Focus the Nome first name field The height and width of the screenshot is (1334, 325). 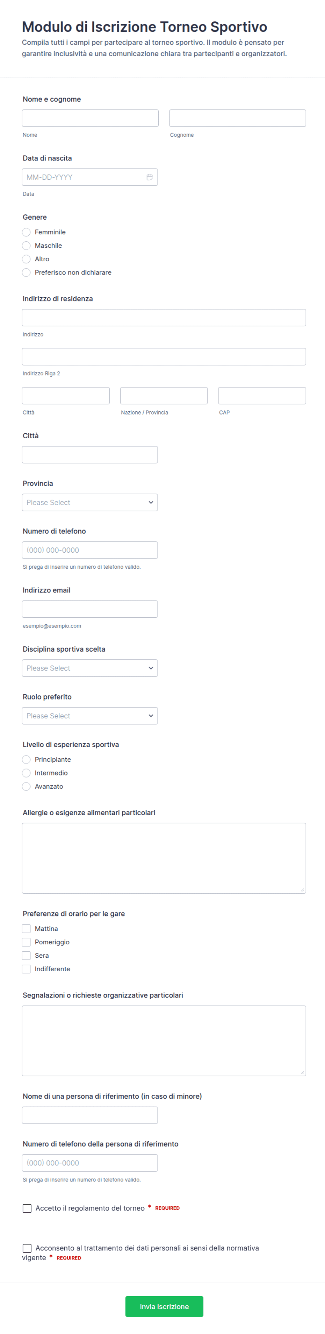click(x=91, y=118)
